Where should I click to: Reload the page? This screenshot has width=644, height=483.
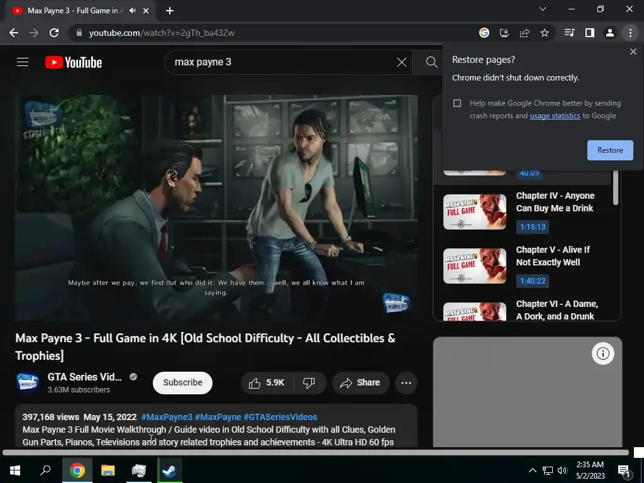click(x=54, y=33)
